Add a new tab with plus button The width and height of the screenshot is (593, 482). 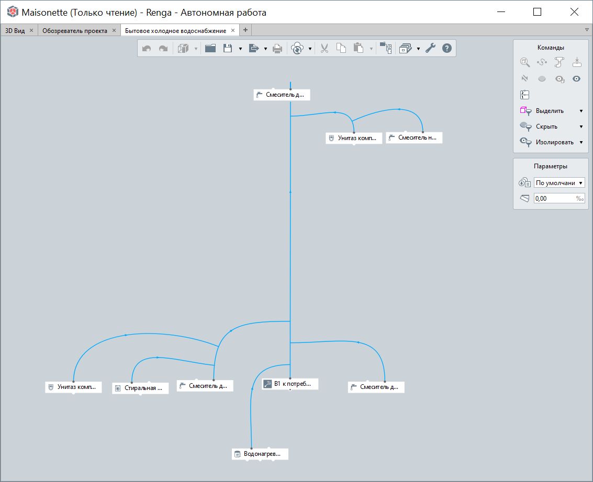[245, 30]
